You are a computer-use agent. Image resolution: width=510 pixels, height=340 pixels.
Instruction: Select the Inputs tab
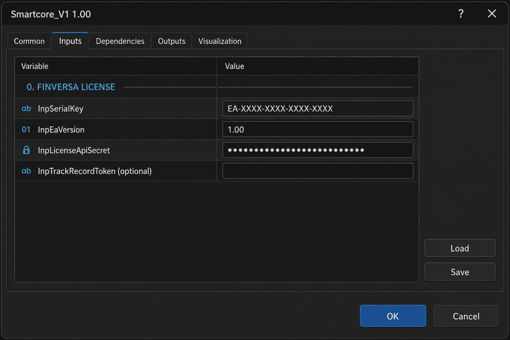tap(70, 41)
